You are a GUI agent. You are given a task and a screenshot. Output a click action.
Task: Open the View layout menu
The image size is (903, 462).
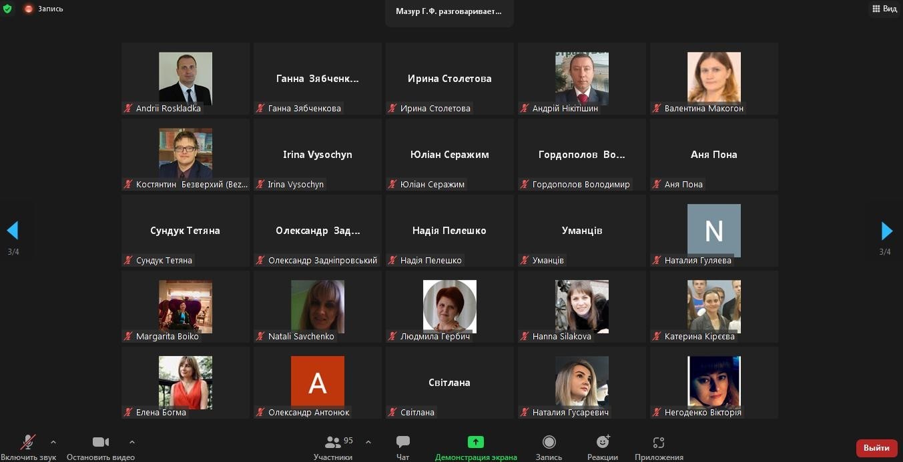click(x=884, y=9)
